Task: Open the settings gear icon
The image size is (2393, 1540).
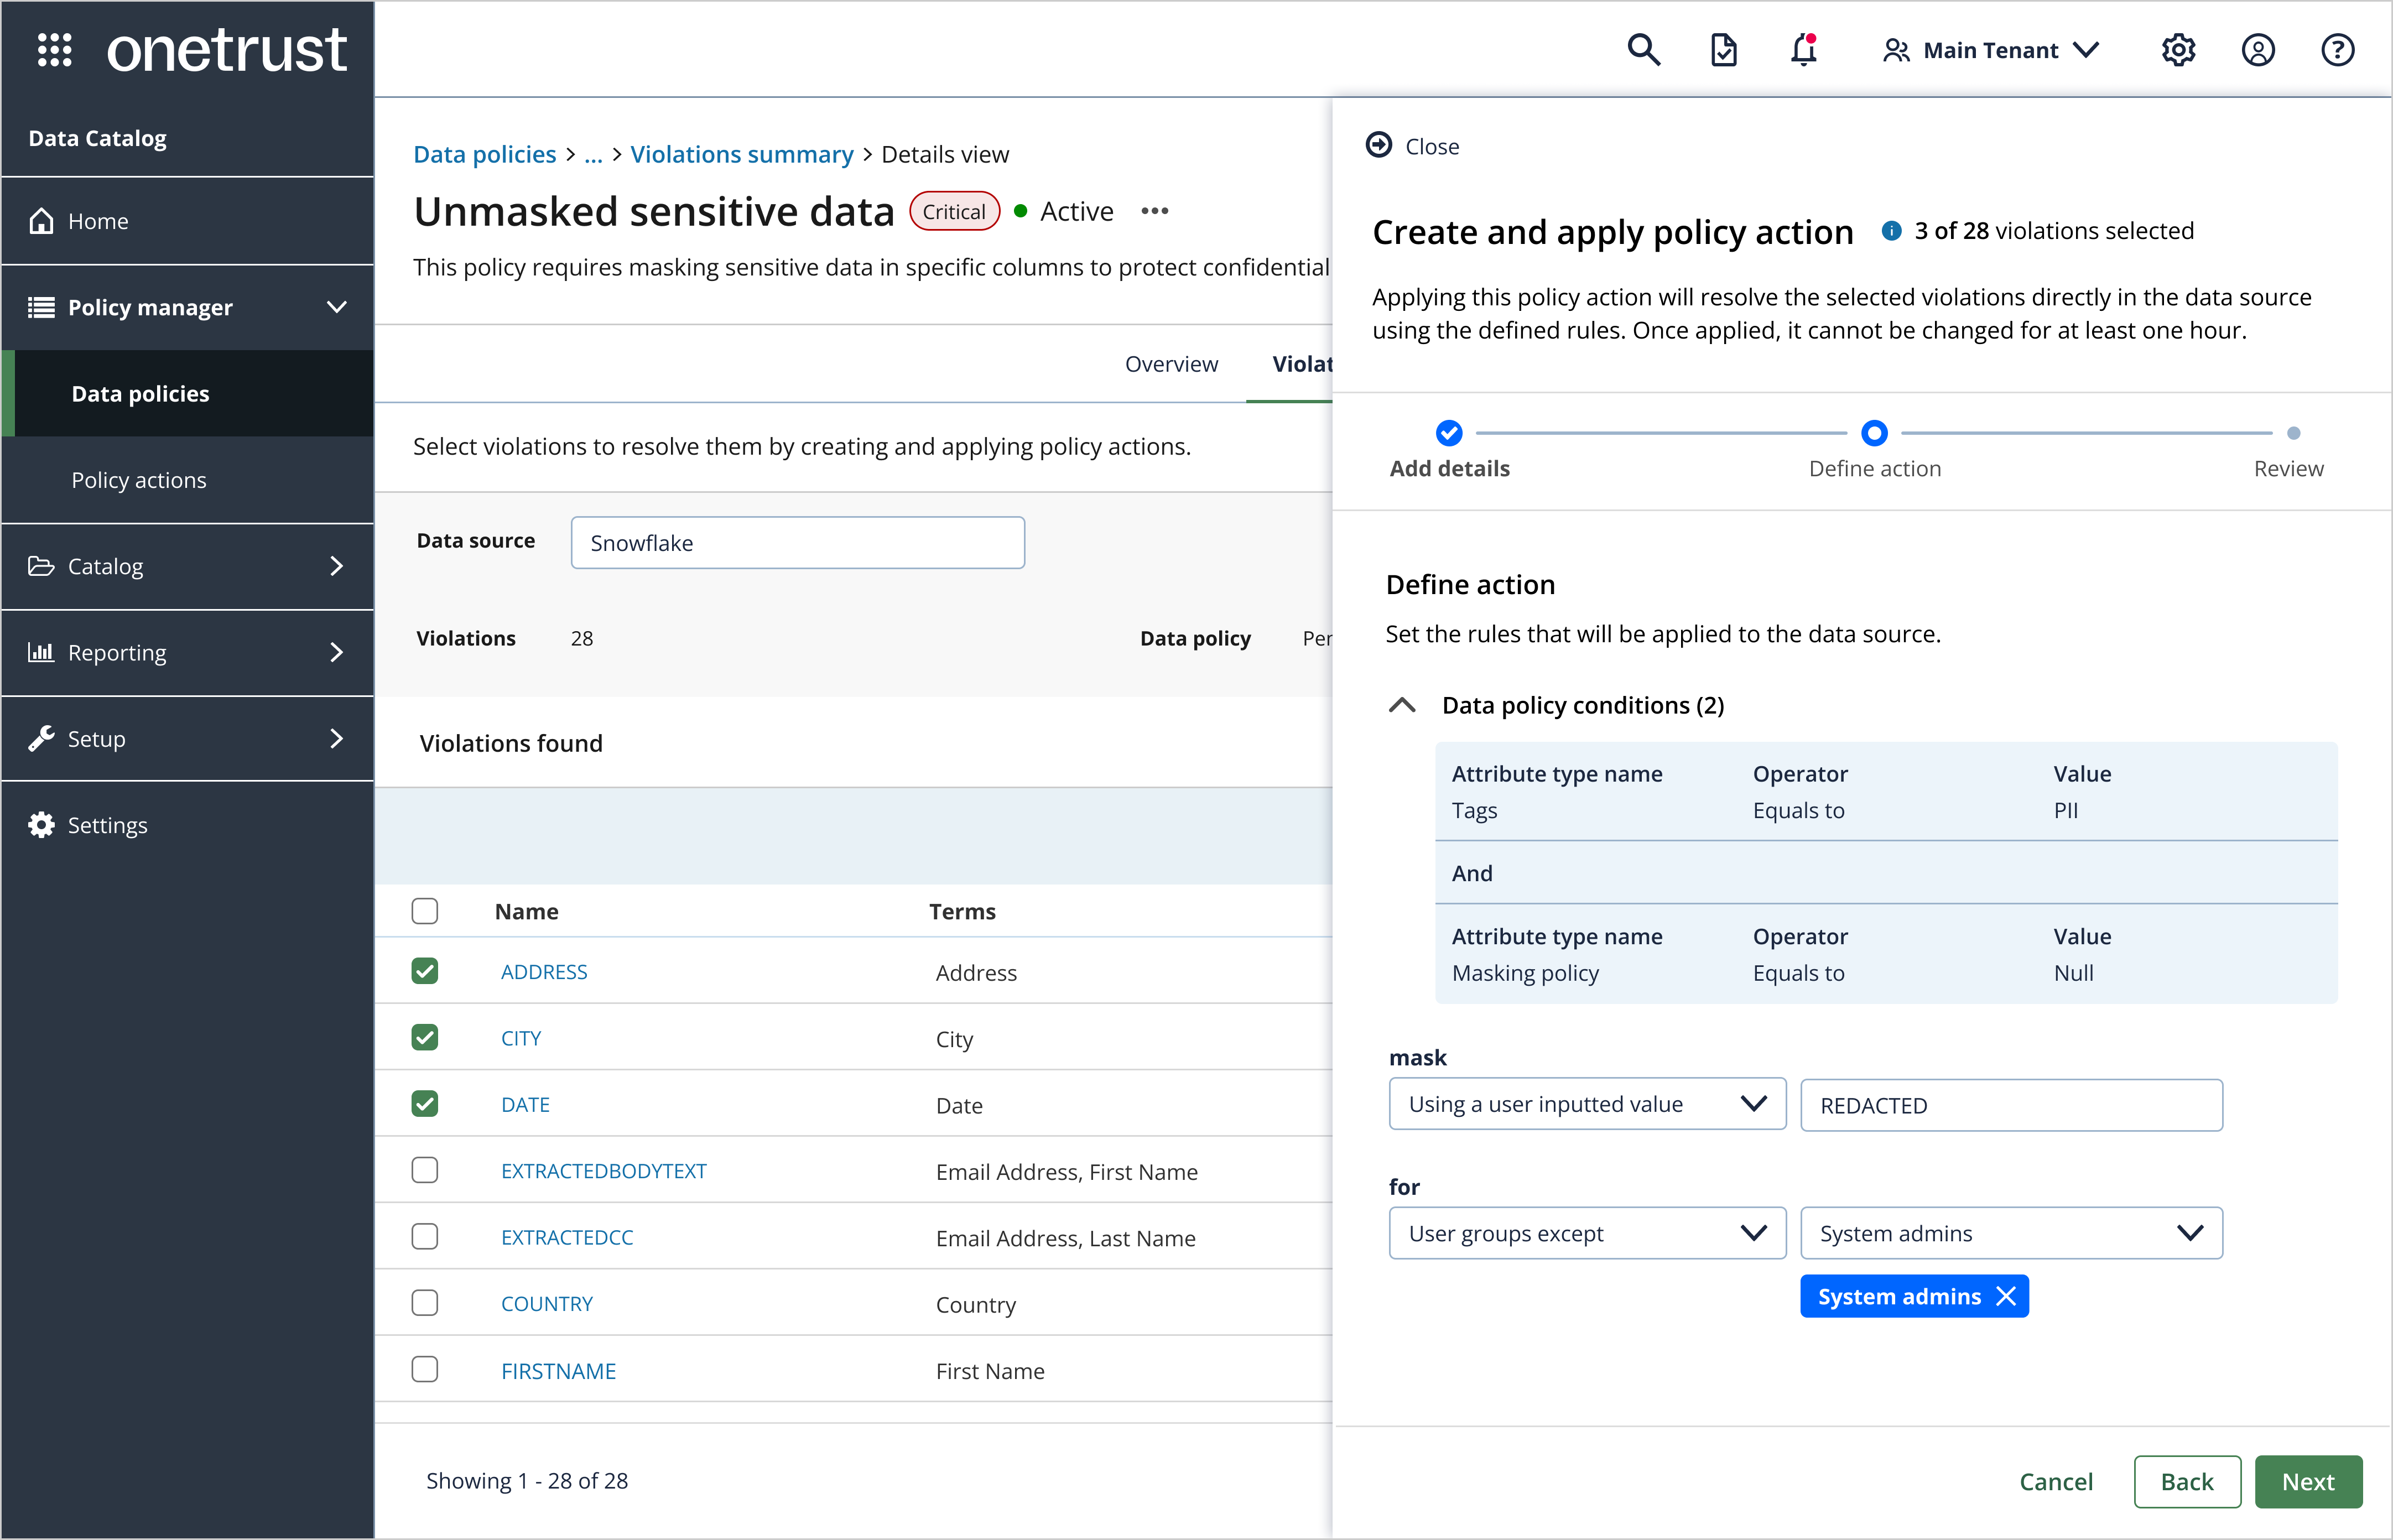Action: point(2178,49)
